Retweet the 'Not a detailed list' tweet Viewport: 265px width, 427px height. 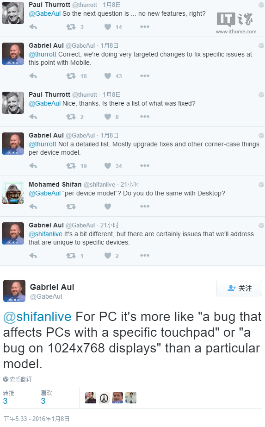tap(71, 166)
